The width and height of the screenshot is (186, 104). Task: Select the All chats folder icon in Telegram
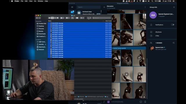[72, 12]
